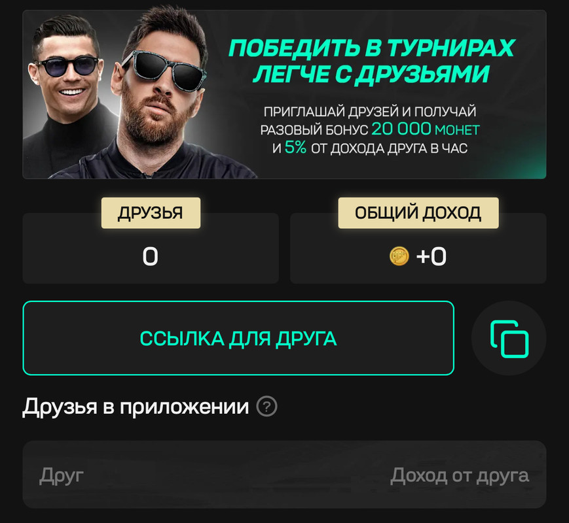Open the ПОБЕДИТЬ В ТУРНИРАХ banner headline
569x523 pixels.
(x=372, y=48)
